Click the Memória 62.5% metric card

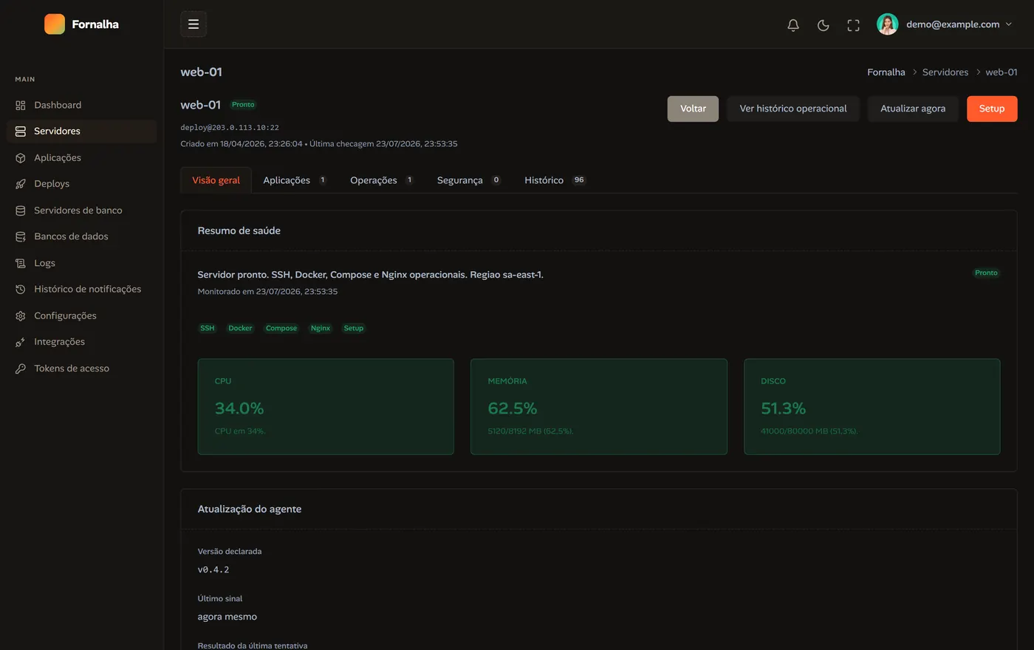coord(599,406)
